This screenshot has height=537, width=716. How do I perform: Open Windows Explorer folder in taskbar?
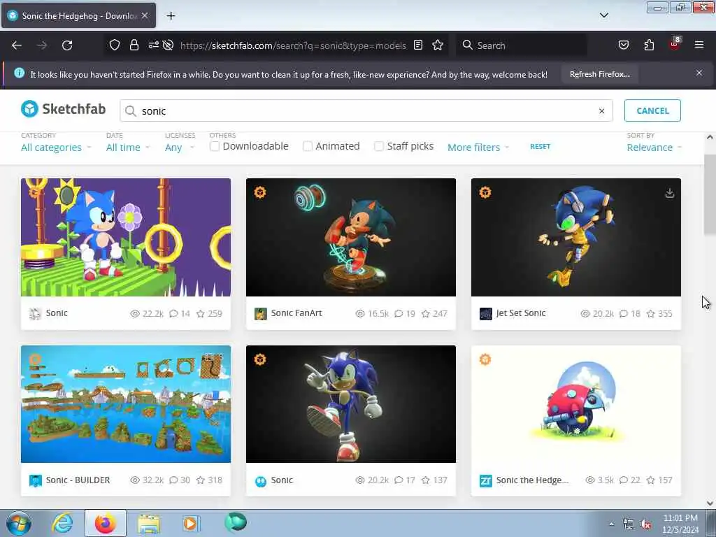tap(149, 524)
